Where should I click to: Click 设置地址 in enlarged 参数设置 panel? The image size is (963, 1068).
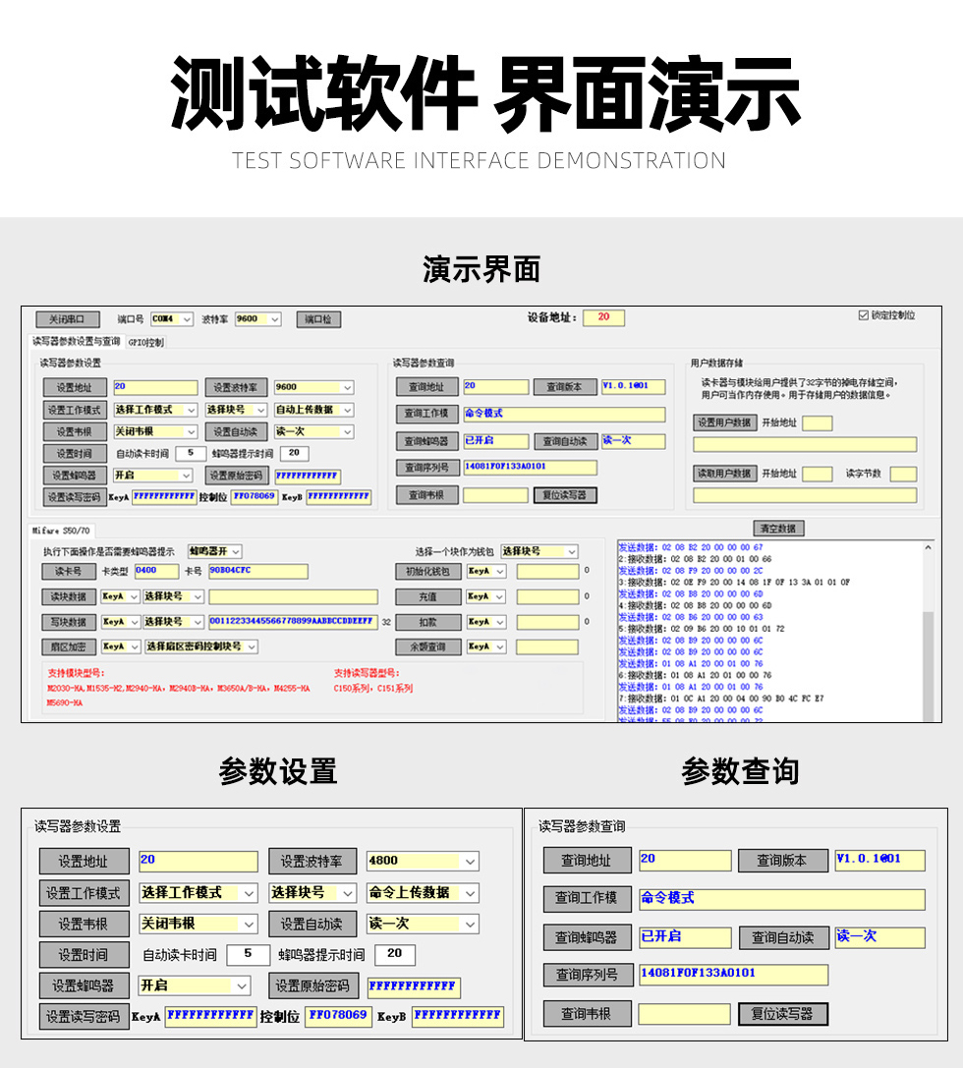84,862
